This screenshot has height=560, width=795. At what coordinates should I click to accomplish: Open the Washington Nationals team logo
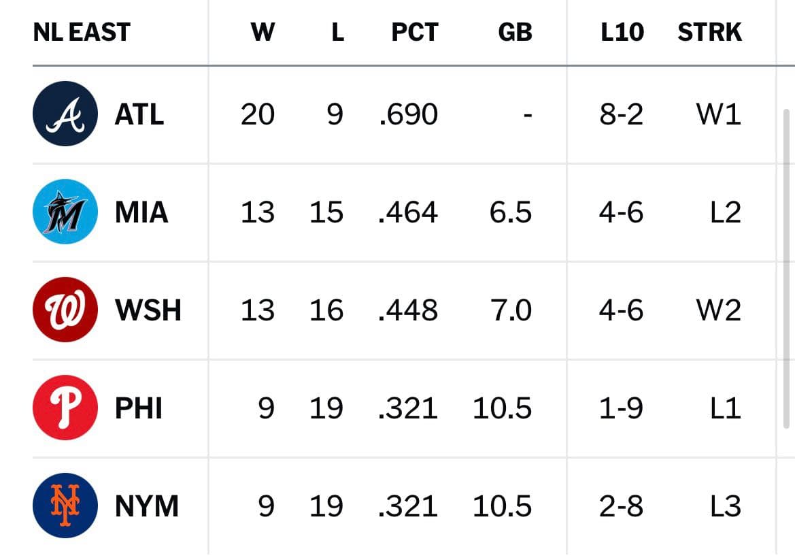click(65, 310)
